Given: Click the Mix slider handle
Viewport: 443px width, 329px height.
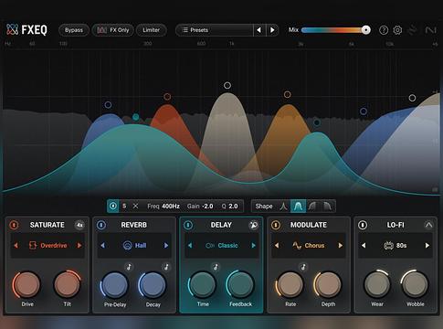Looking at the screenshot, I should pyautogui.click(x=365, y=30).
